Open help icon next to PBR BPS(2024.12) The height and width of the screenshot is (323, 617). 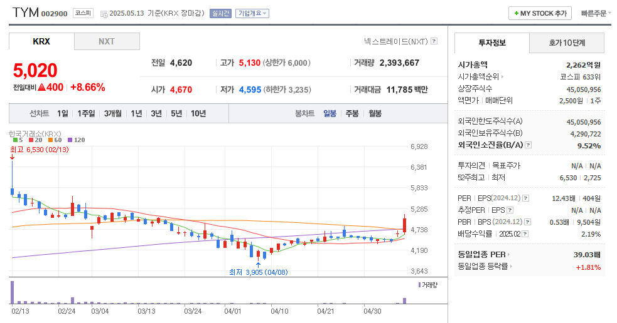528,222
